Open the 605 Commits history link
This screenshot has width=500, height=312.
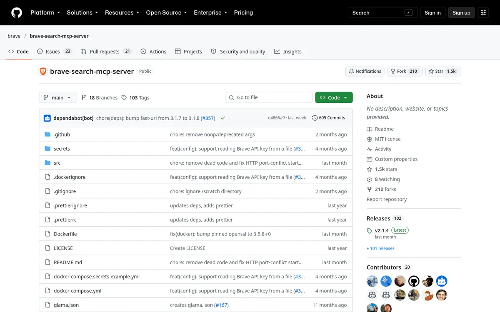click(329, 118)
